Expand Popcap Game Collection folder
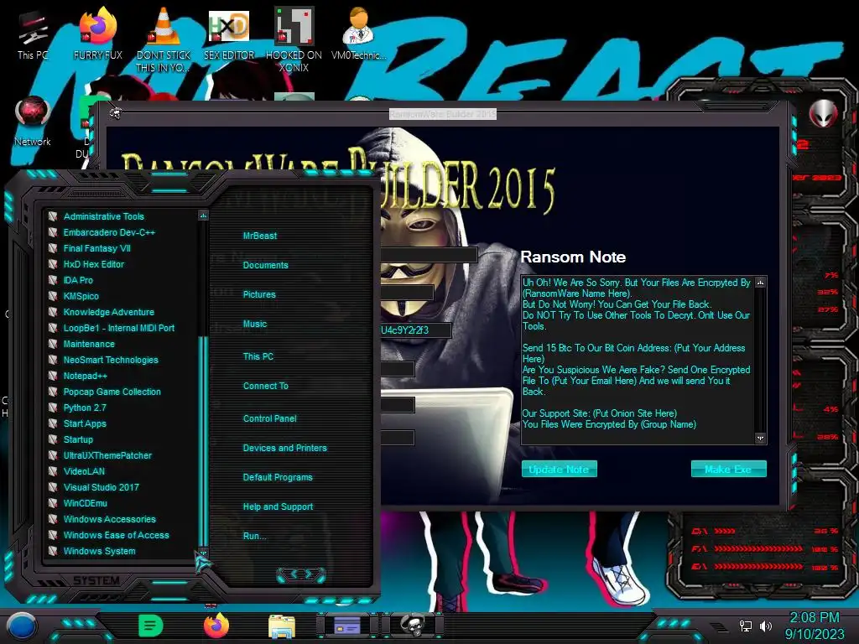Image resolution: width=859 pixels, height=644 pixels. pyautogui.click(x=112, y=392)
